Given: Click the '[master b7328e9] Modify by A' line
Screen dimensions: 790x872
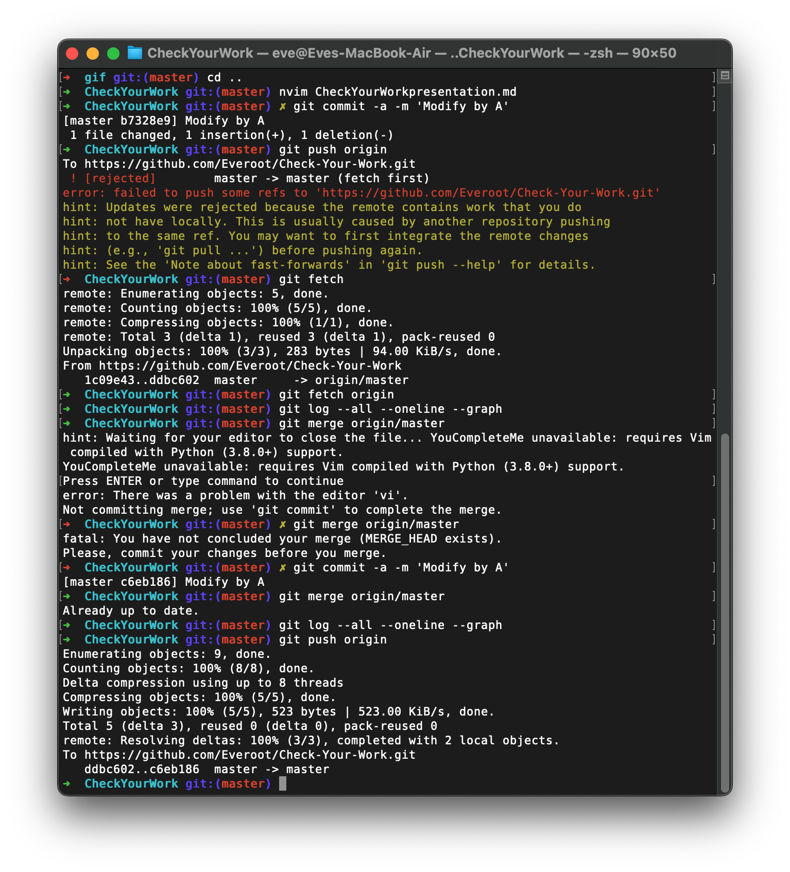Looking at the screenshot, I should click(164, 120).
